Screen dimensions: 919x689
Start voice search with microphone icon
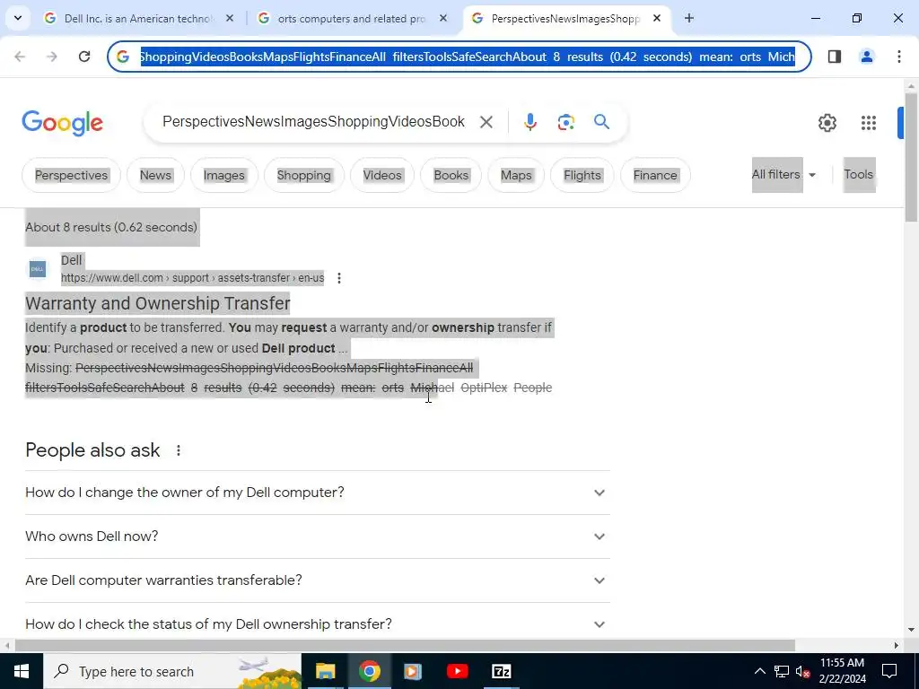point(530,122)
